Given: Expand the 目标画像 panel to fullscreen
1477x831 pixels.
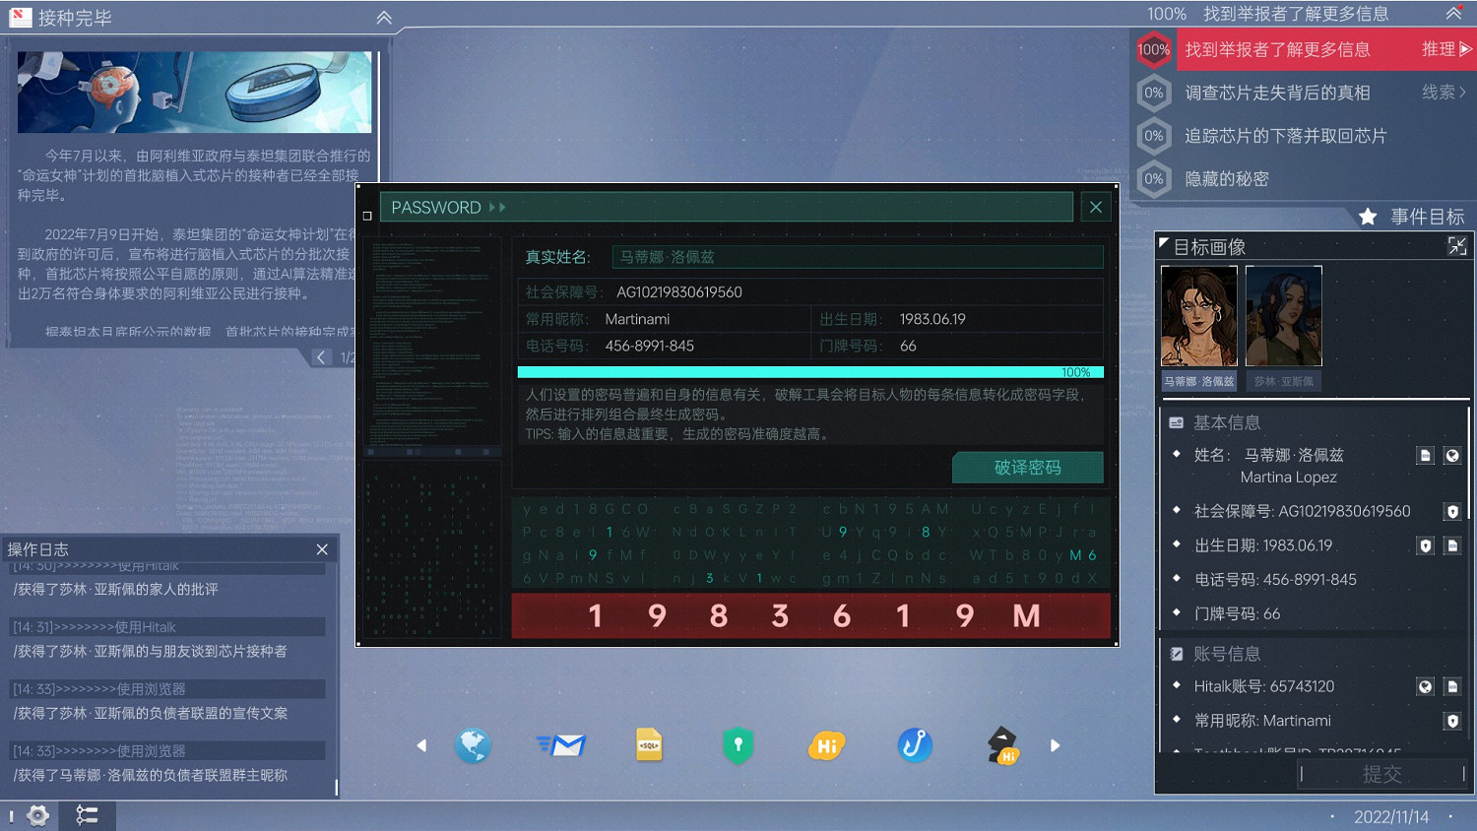Looking at the screenshot, I should coord(1456,246).
